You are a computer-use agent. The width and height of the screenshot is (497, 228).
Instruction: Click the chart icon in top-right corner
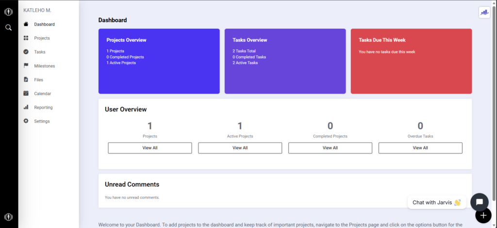point(484,12)
